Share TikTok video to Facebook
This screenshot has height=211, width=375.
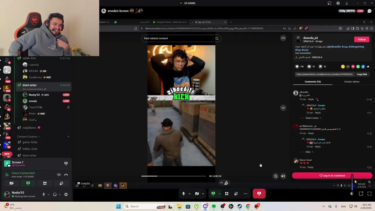pyautogui.click(x=363, y=67)
